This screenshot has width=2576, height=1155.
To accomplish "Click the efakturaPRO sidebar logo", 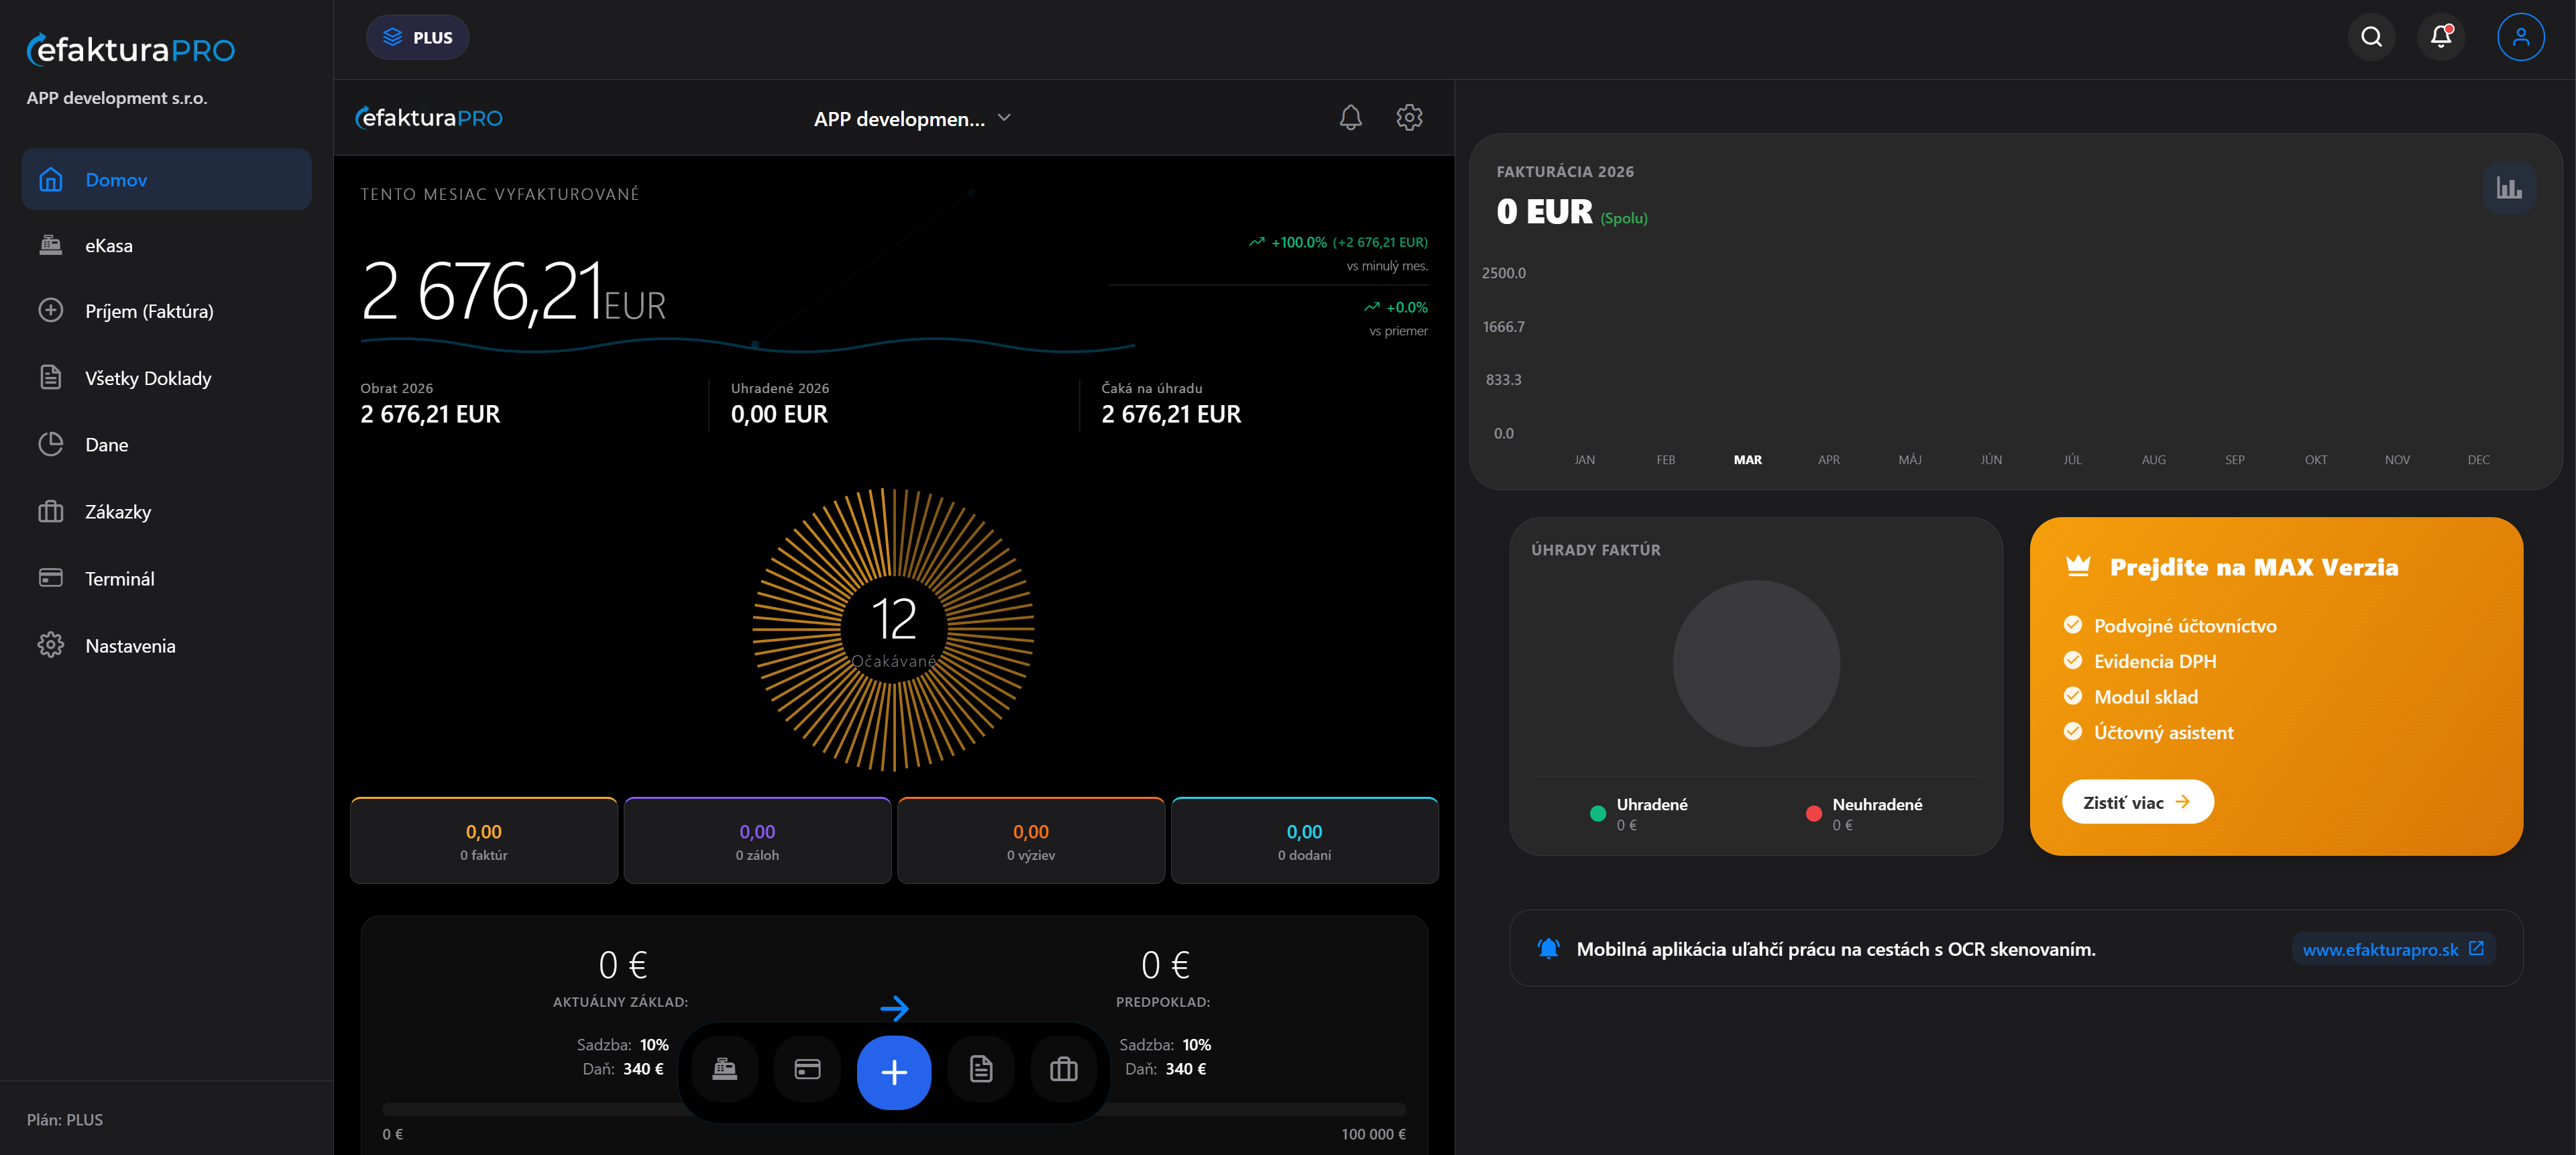I will click(131, 49).
